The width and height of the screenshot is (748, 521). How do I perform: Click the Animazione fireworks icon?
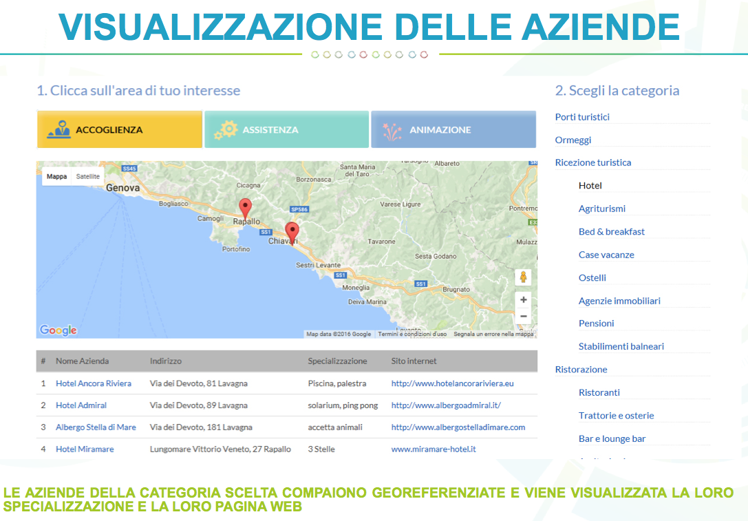(x=392, y=131)
